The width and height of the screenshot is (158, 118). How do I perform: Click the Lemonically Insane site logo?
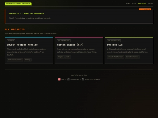click(18, 4)
